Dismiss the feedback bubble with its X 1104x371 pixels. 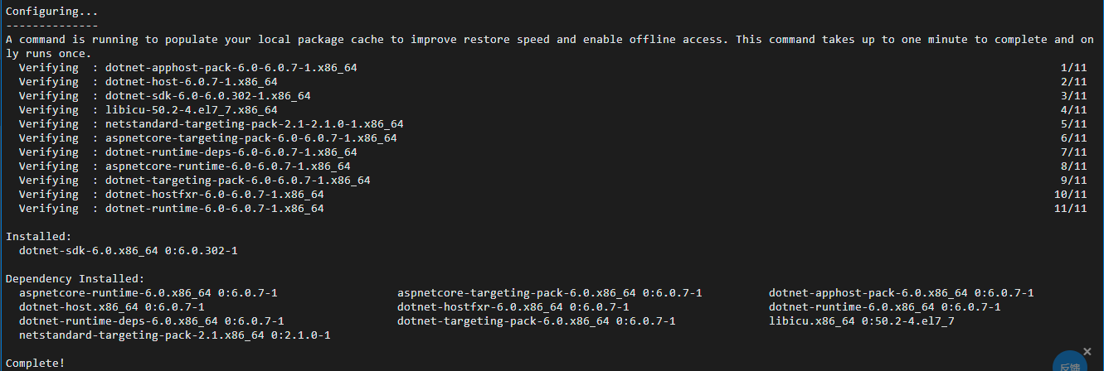pos(1087,351)
